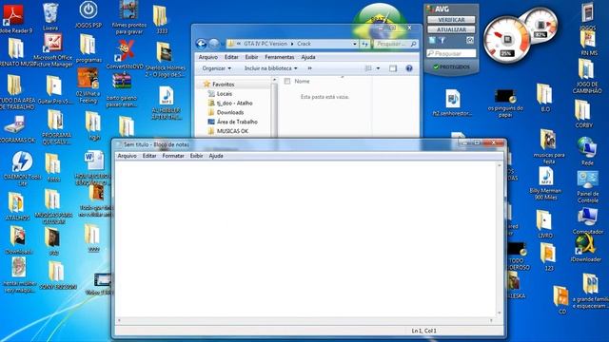The width and height of the screenshot is (609, 342).
Task: Open the Organizar dropdown in Explorer
Action: tap(217, 68)
